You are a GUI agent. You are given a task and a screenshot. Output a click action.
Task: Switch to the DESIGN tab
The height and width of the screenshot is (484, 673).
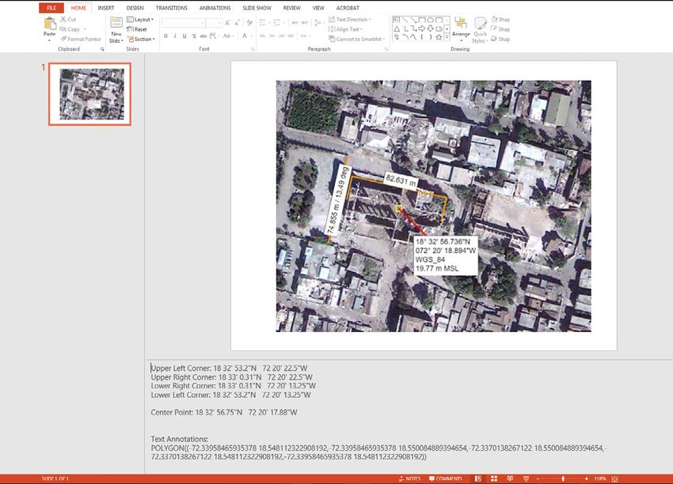tap(135, 8)
